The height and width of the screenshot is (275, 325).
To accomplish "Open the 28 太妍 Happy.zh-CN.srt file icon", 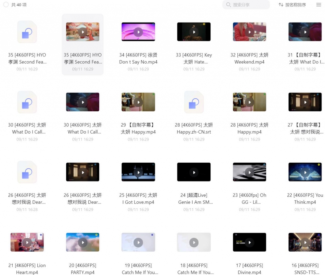I will coord(194,102).
